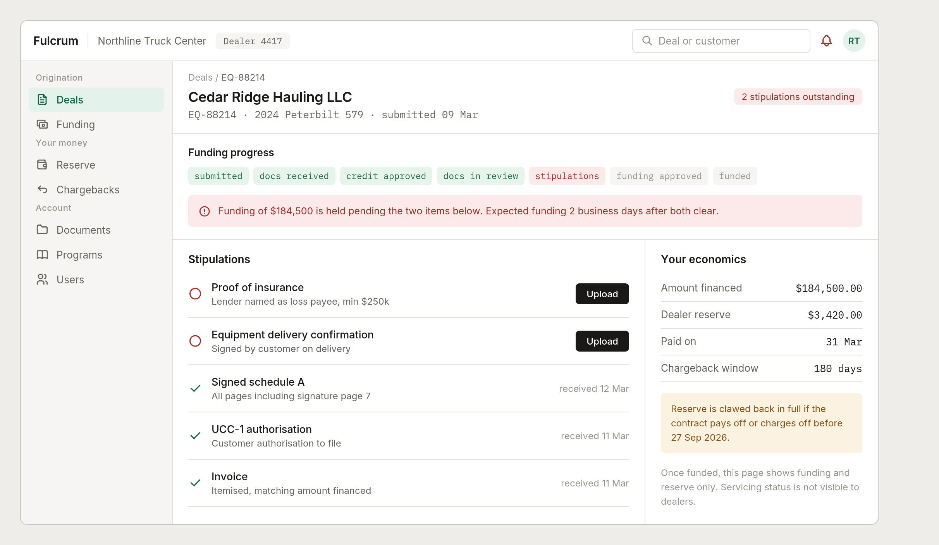Screen dimensions: 939x545
Task: Open Programs in the sidebar
Action: pyautogui.click(x=96, y=255)
